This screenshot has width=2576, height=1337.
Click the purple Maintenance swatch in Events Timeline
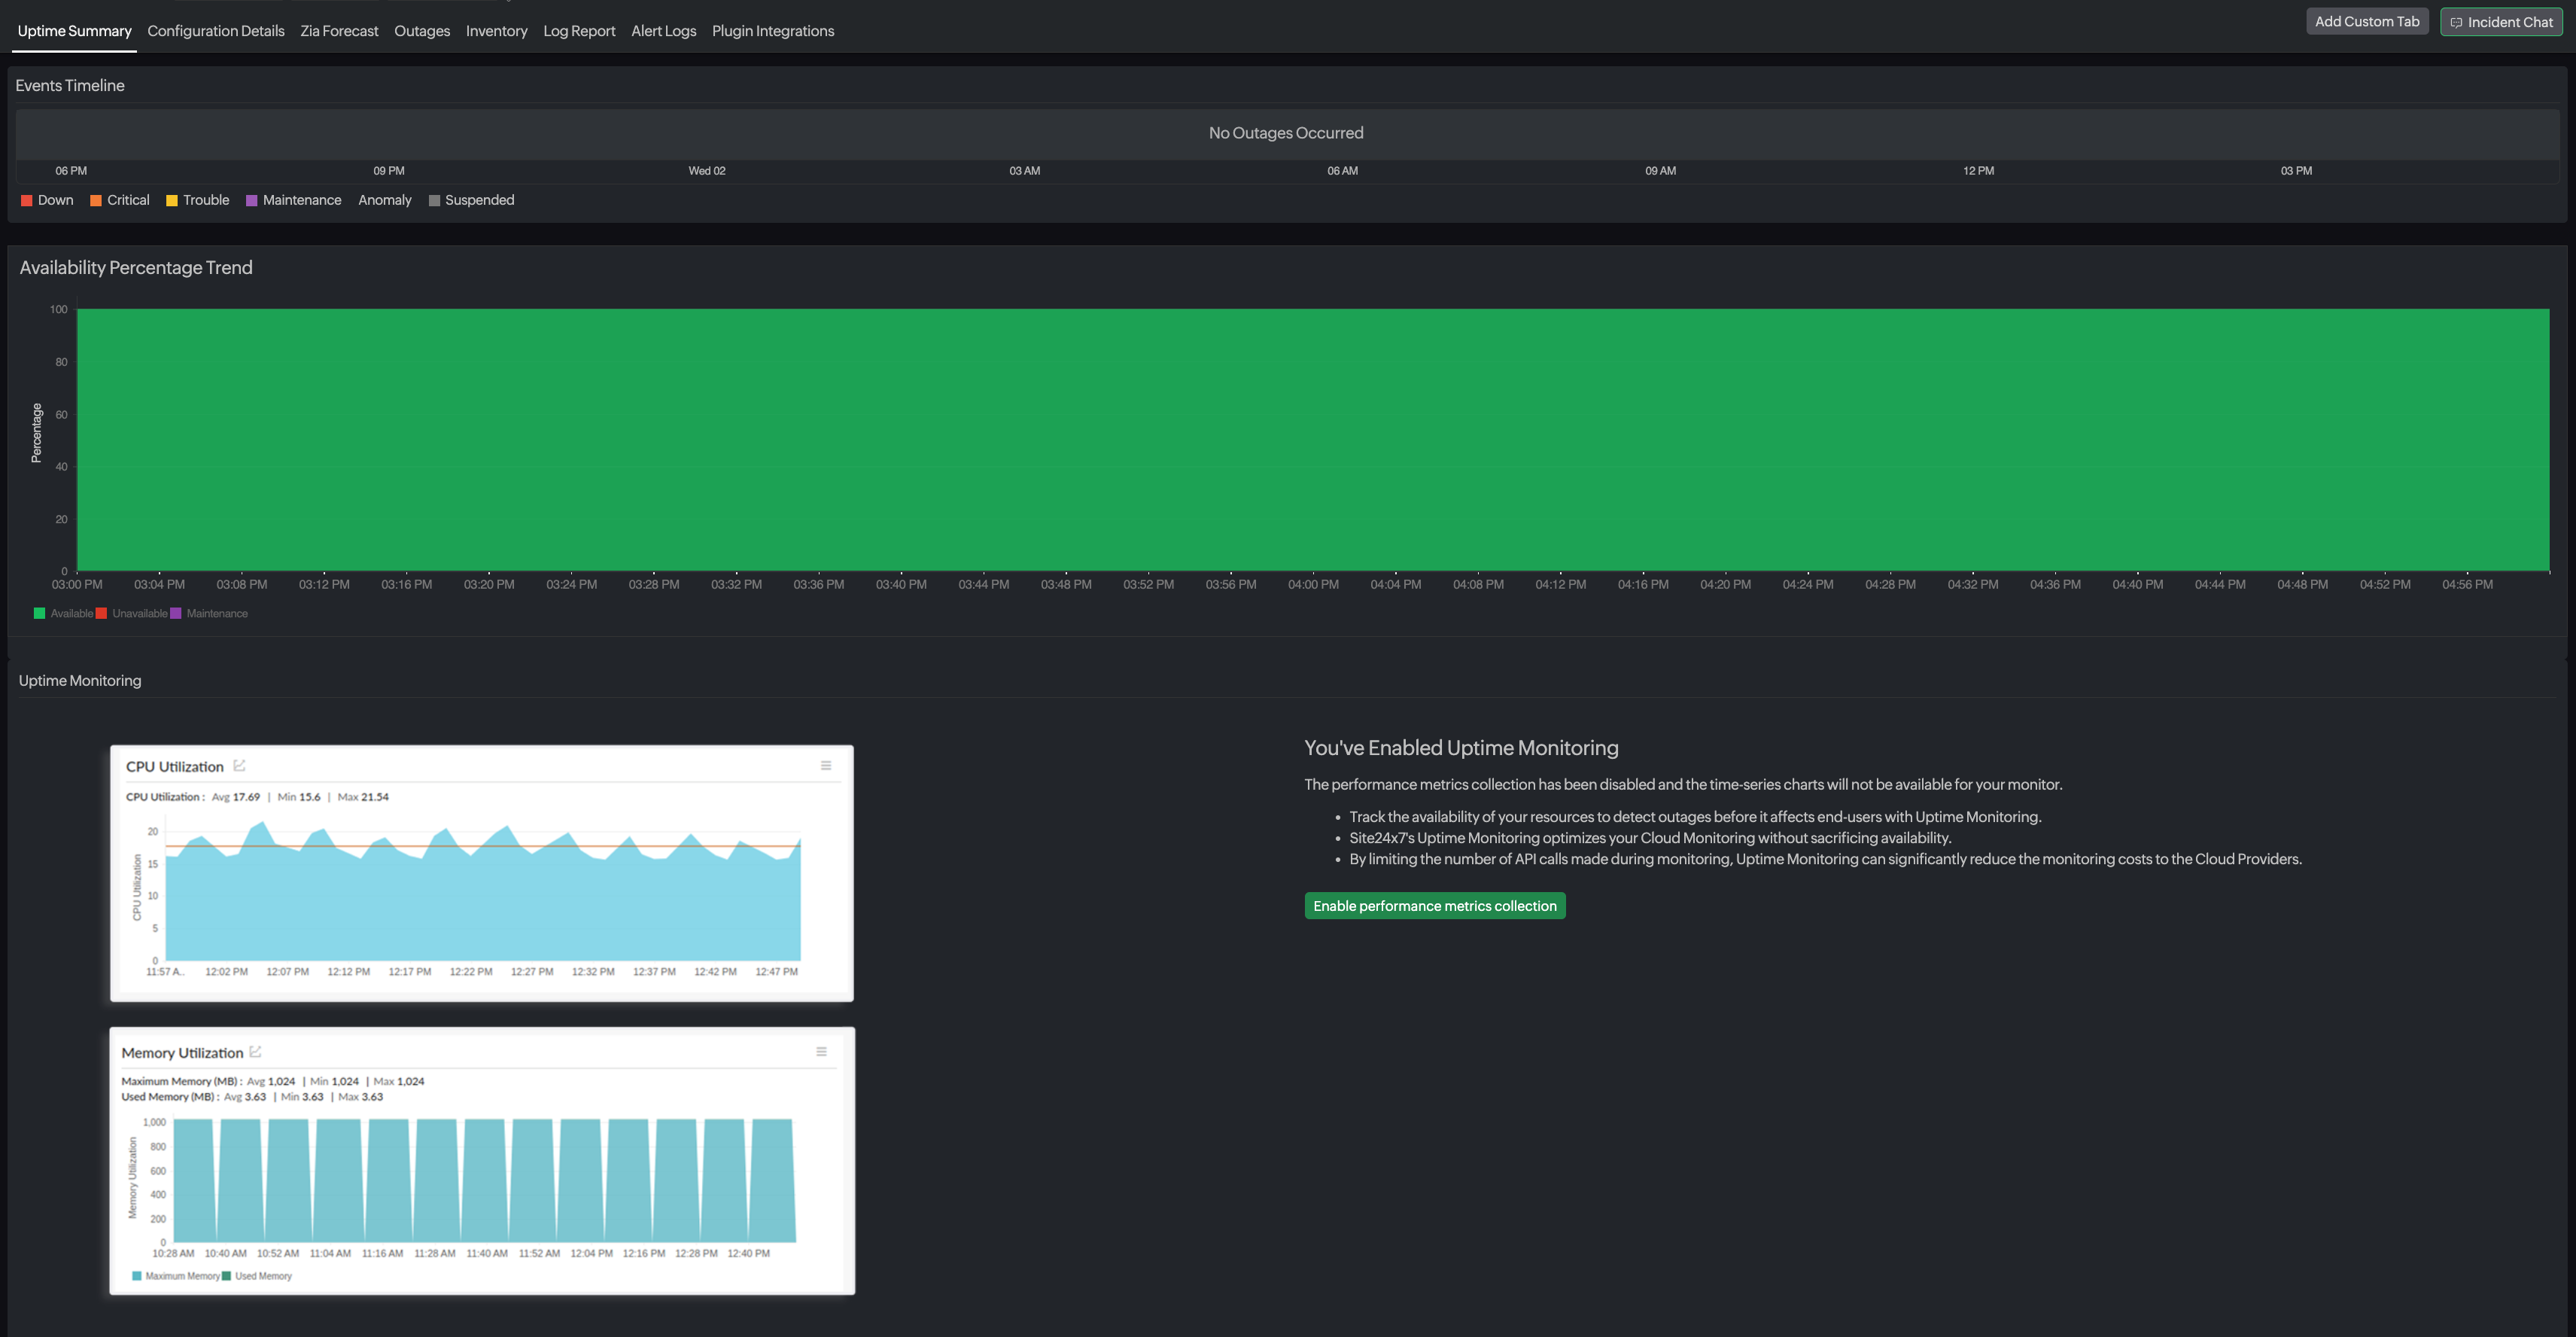point(252,201)
